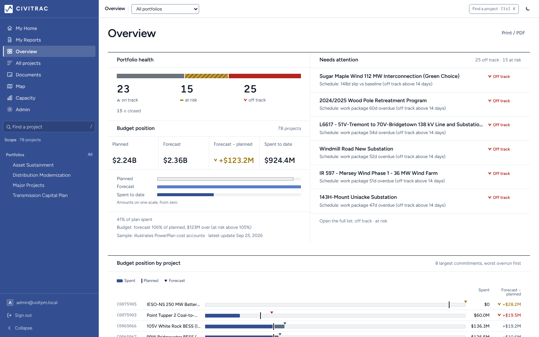This screenshot has width=539, height=337.
Task: Select the Asset Sustainment portfolio
Action: (33, 165)
